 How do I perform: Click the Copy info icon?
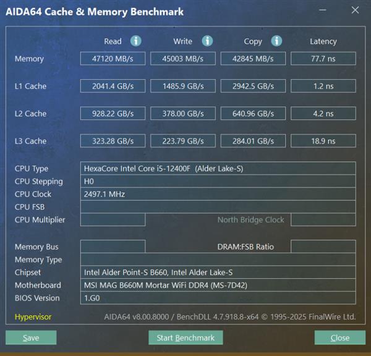(x=276, y=41)
